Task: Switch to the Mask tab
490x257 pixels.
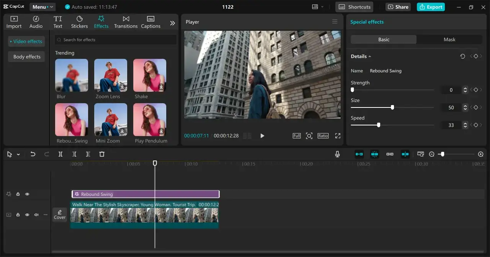Action: click(x=449, y=39)
